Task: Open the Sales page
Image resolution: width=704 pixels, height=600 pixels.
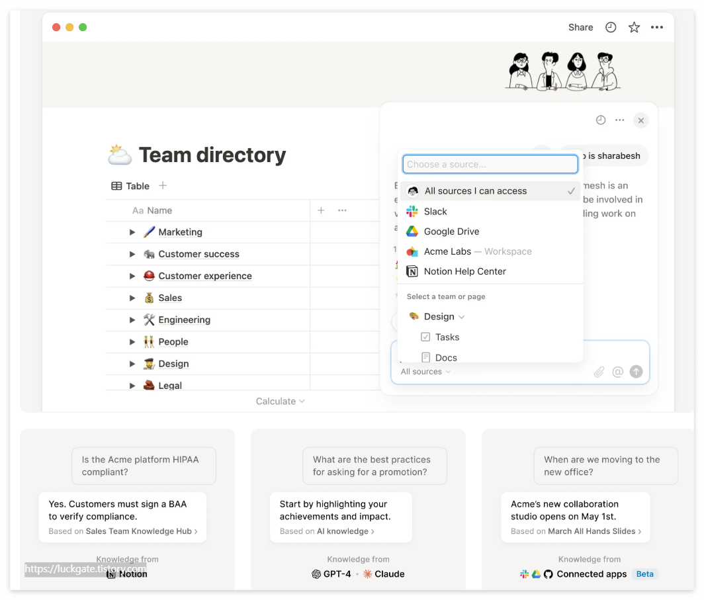Action: click(169, 298)
